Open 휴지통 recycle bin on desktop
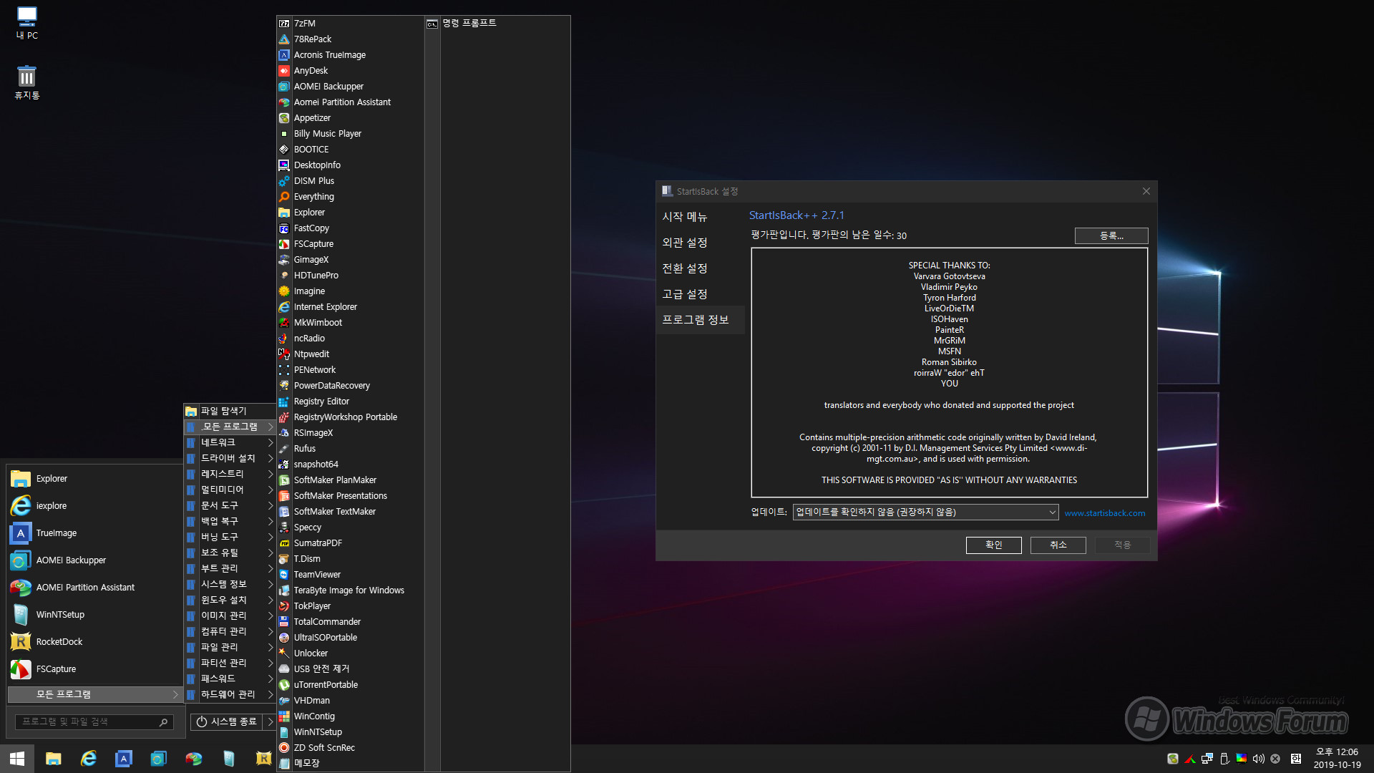 point(26,82)
